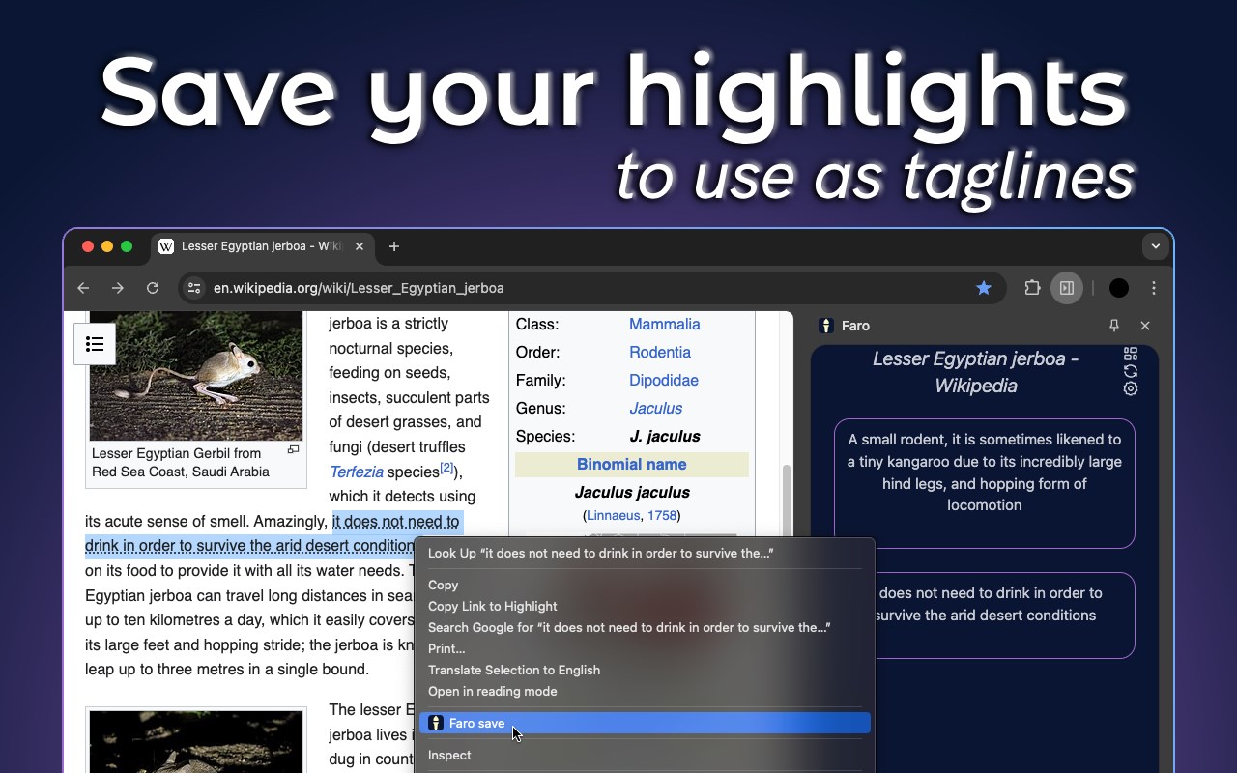Click the Wikipedia page vertical scrollbar
This screenshot has width=1237, height=773.
pyautogui.click(x=787, y=502)
